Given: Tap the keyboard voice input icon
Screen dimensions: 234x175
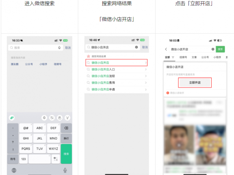Looking at the screenshot, I should 44,118.
